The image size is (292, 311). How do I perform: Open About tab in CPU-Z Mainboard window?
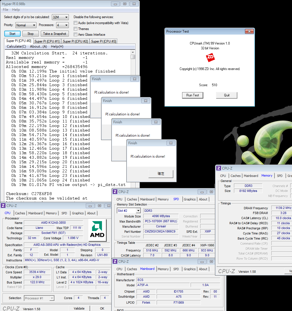click(203, 269)
